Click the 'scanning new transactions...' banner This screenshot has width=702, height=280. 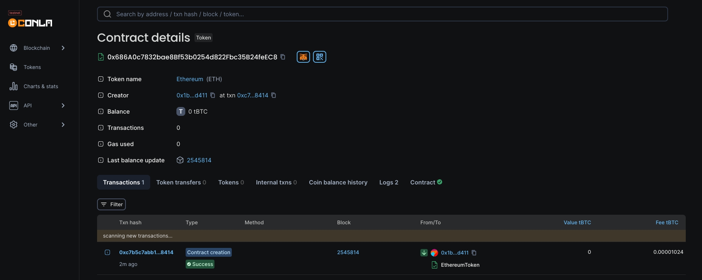point(391,236)
